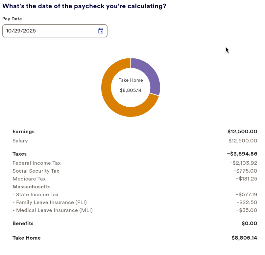265x255 pixels.
Task: Click the Pay Date input field
Action: (x=49, y=31)
